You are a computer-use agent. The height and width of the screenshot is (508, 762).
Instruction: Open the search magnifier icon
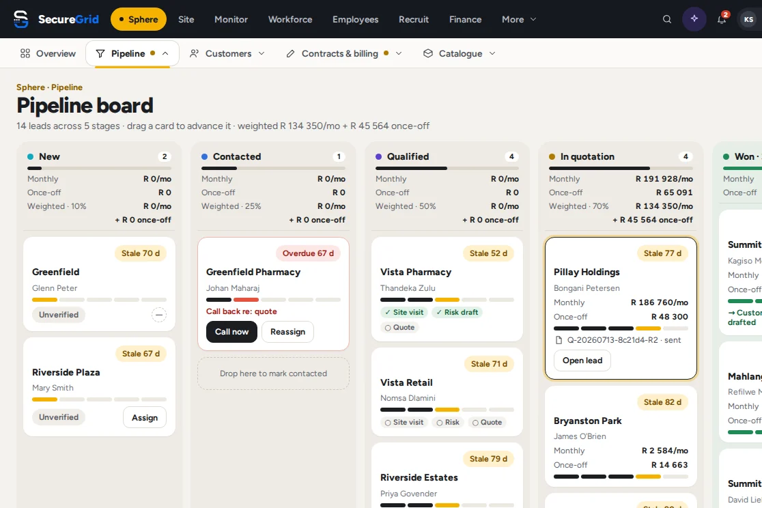[x=666, y=19]
